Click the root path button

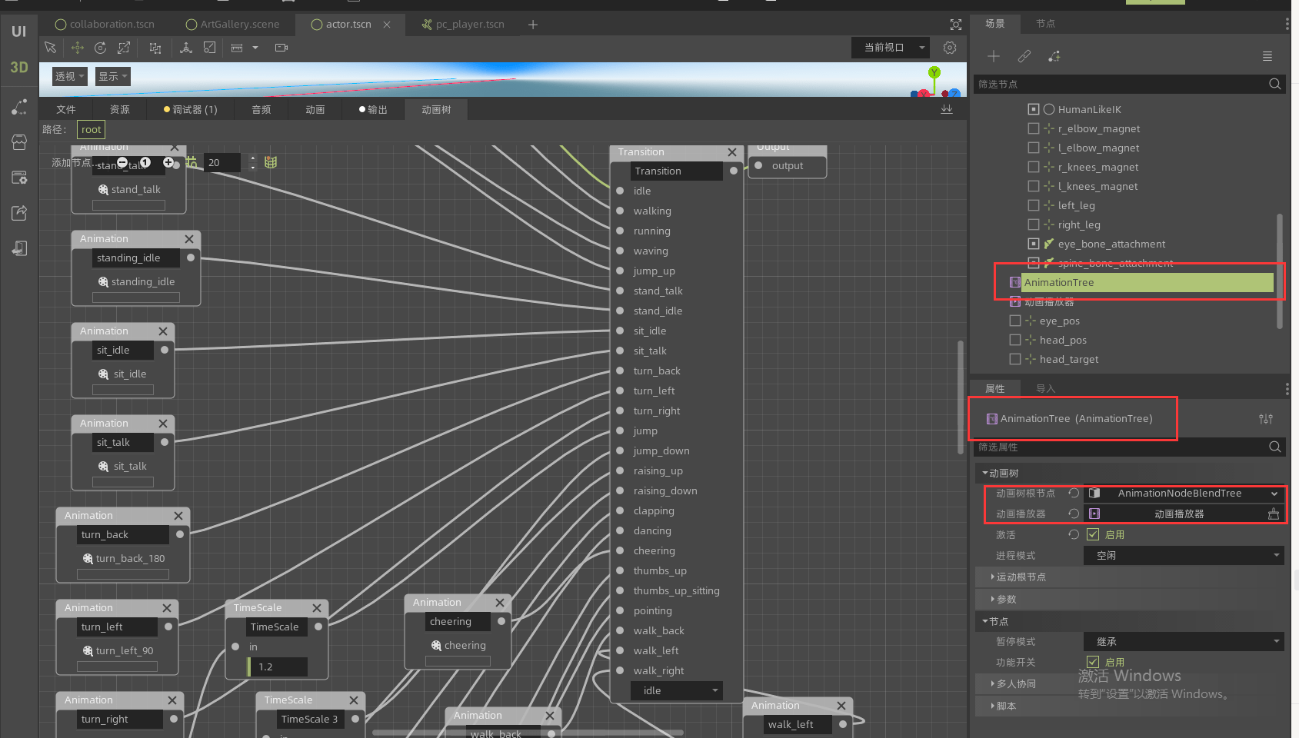pos(91,130)
